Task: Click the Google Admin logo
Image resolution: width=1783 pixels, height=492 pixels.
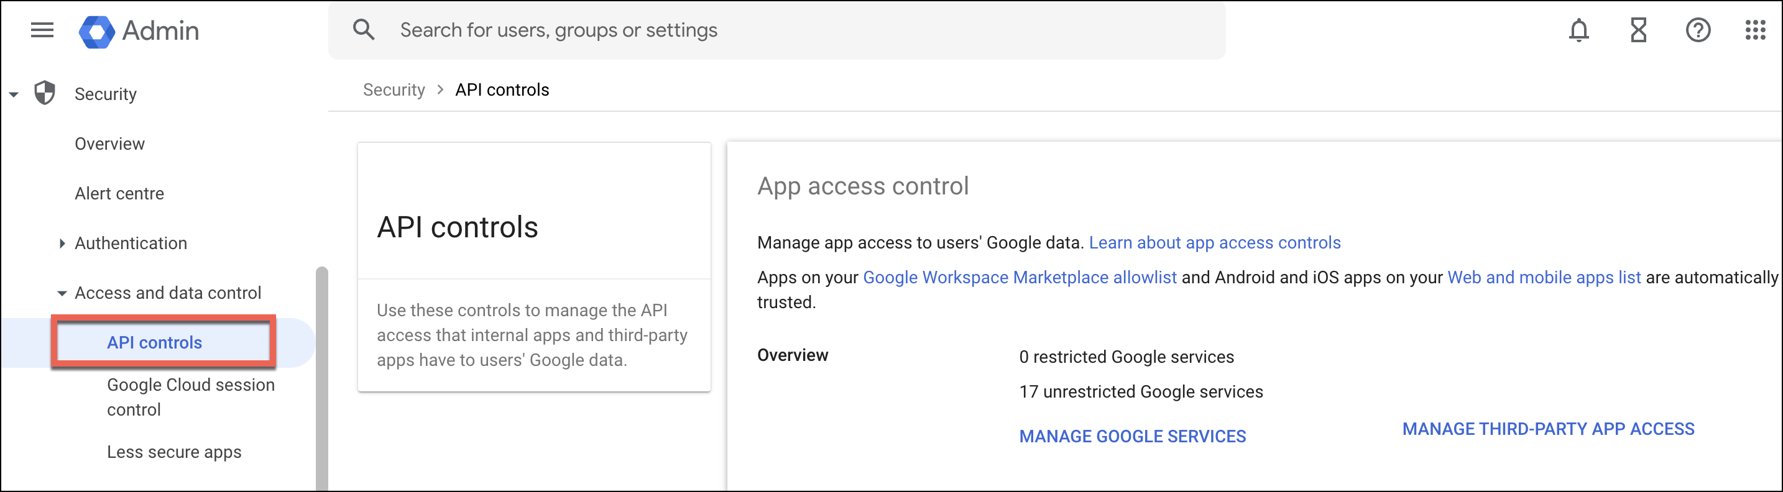Action: click(x=97, y=31)
